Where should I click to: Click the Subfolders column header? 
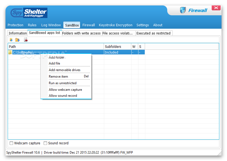pyautogui.click(x=118, y=47)
